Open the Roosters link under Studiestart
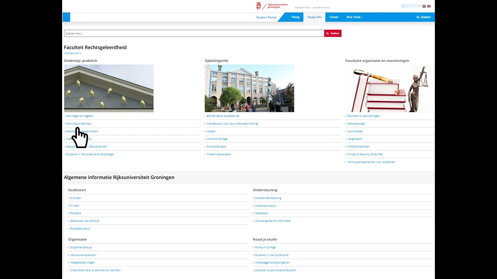This screenshot has height=279, width=497. pos(76,213)
